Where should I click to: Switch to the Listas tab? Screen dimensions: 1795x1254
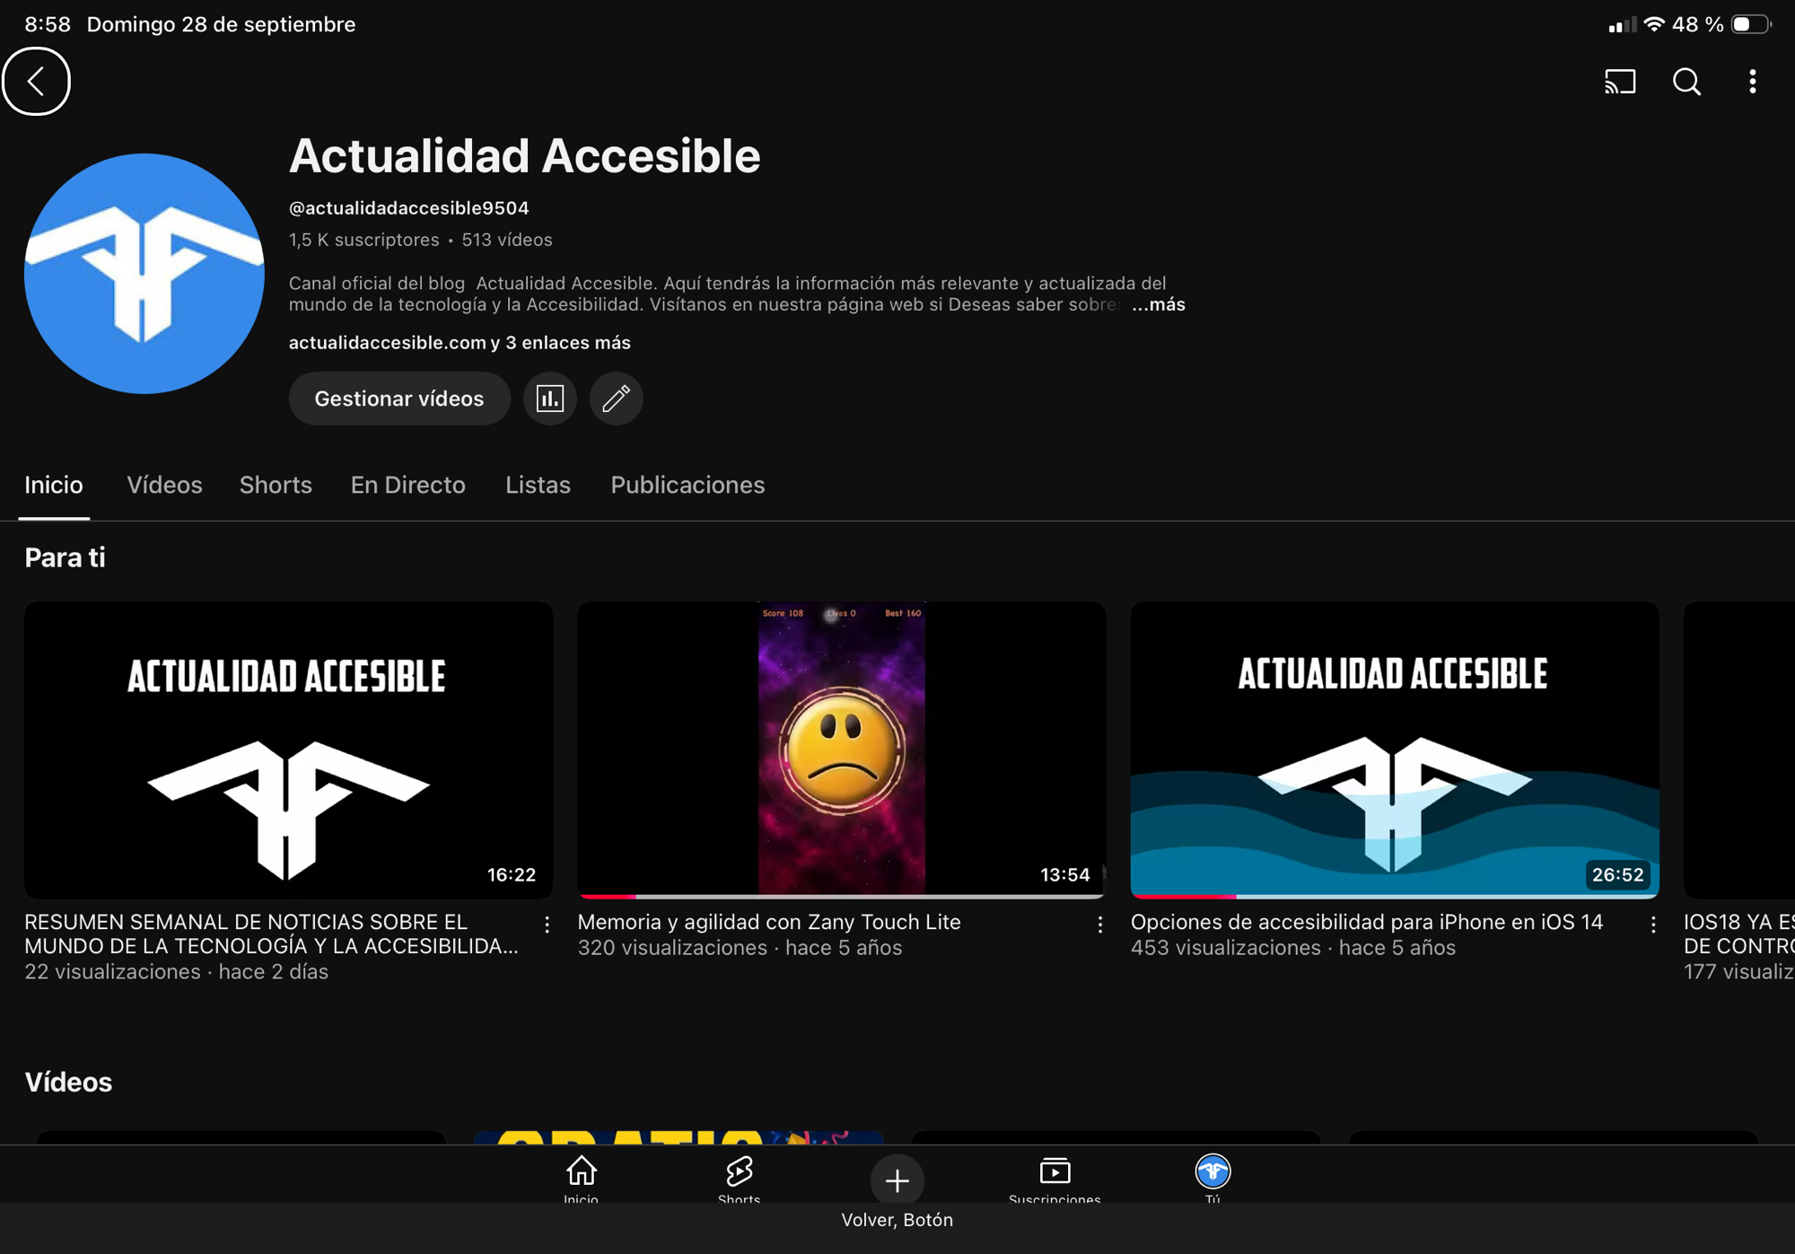538,486
